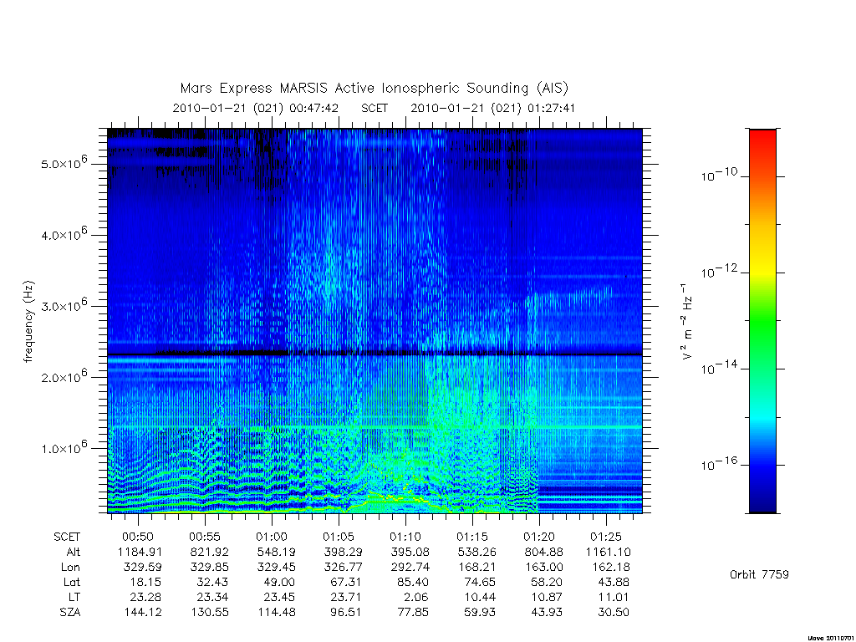Click the '01:00' time tick label
This screenshot has width=856, height=642.
click(272, 537)
